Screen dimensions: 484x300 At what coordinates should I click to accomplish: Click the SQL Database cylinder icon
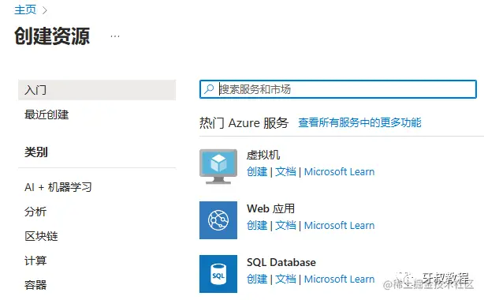pyautogui.click(x=218, y=274)
